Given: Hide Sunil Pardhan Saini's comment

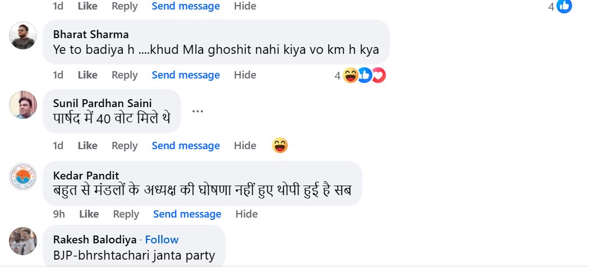Looking at the screenshot, I should [245, 146].
